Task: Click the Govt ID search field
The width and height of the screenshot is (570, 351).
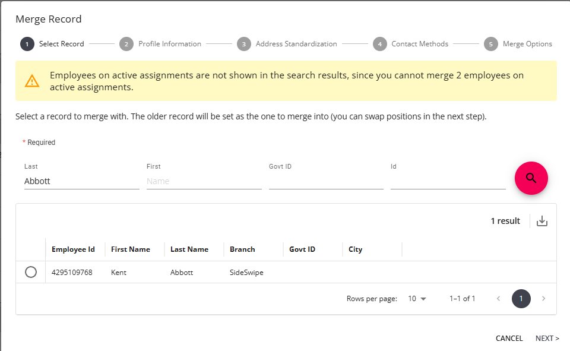Action: tap(326, 181)
